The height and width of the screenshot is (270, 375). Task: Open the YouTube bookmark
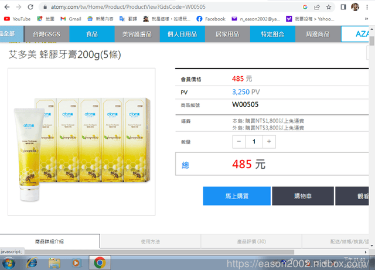[17, 19]
